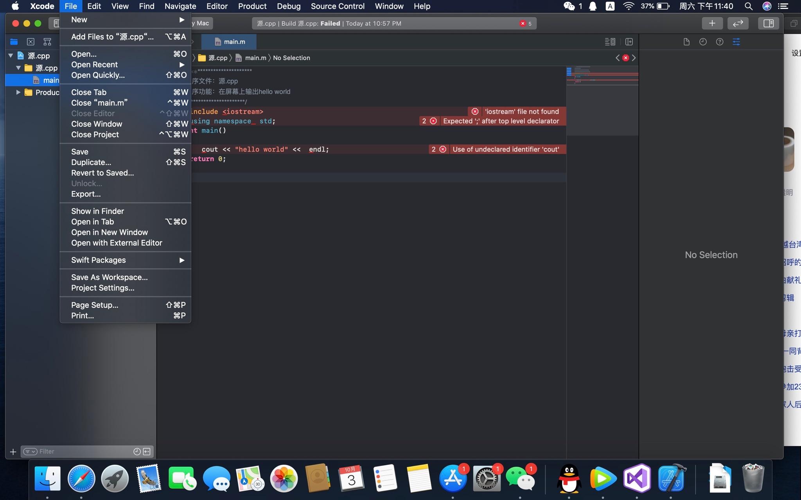Toggle the recent files filter clock icon
801x500 pixels.
click(x=137, y=452)
